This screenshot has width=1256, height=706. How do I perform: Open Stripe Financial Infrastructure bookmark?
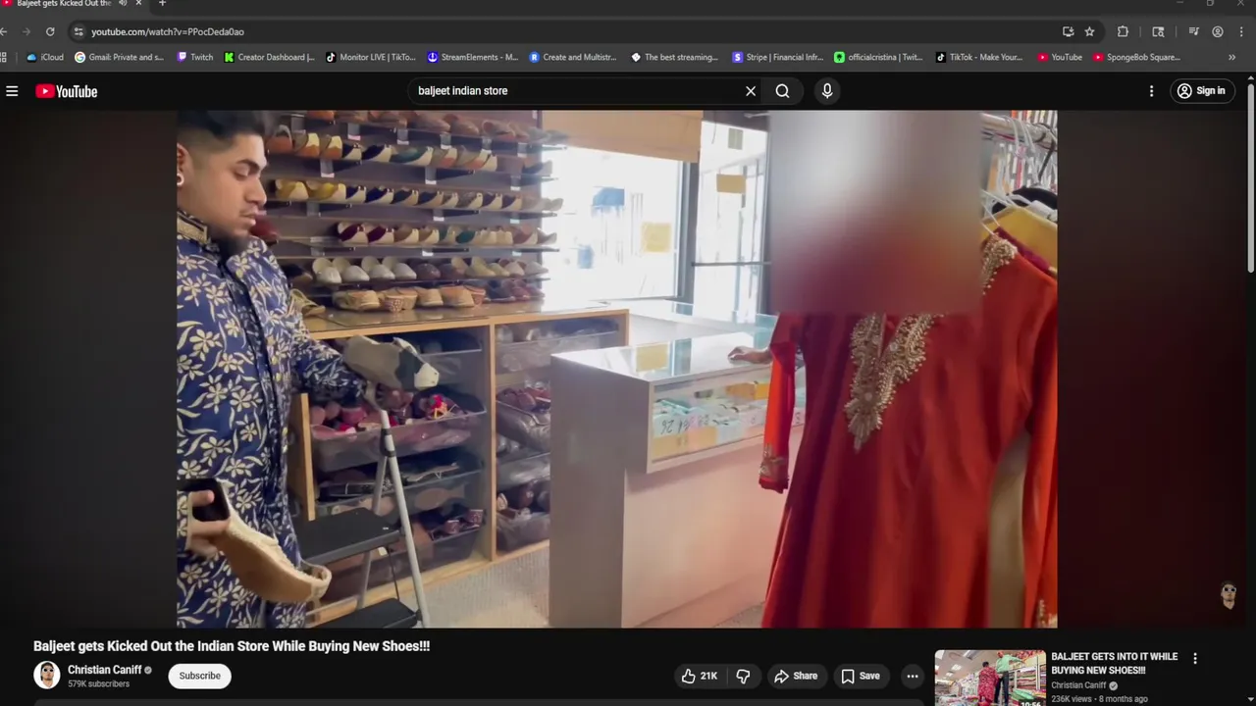pos(777,57)
